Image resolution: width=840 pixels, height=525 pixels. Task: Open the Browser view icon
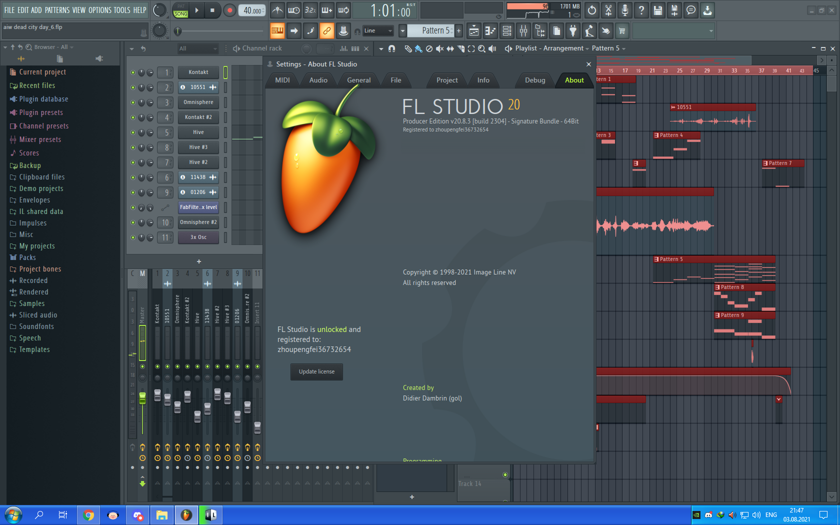coord(540,31)
